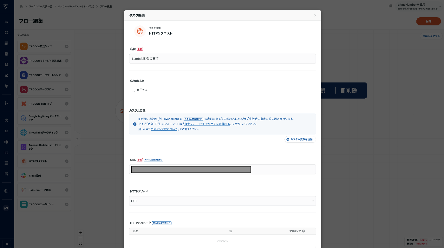Add Slack通知 task with its plus icon

point(67,175)
